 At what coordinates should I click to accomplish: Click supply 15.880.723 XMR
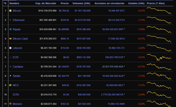click(116, 104)
